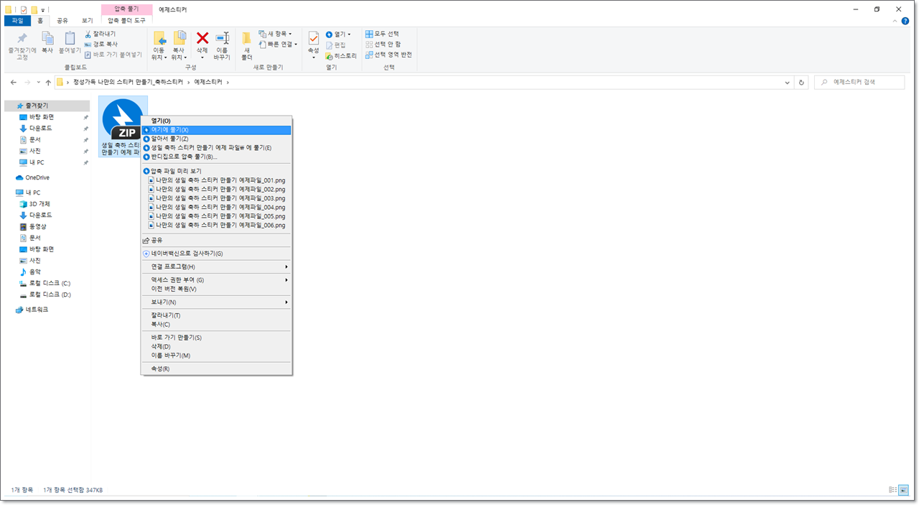The image size is (919, 505).
Task: Click preview file 예제파일_003.png
Action: pyautogui.click(x=216, y=198)
